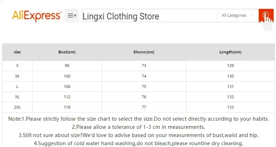Select the XL size row label

pos(17,97)
